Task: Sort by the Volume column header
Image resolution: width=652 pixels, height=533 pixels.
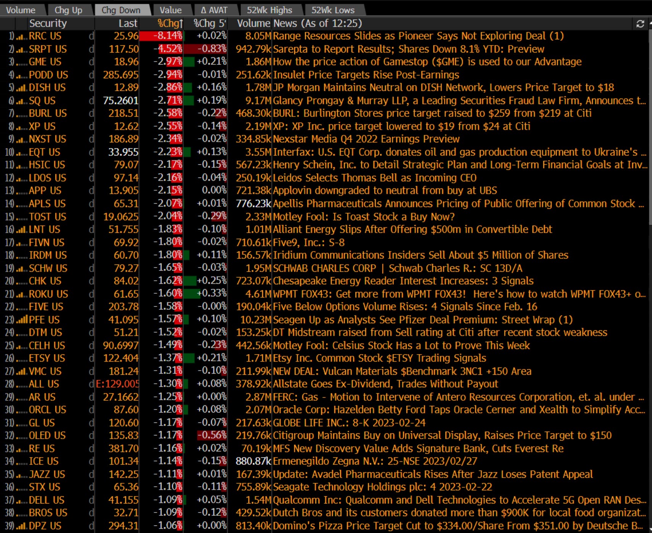Action: [x=253, y=23]
